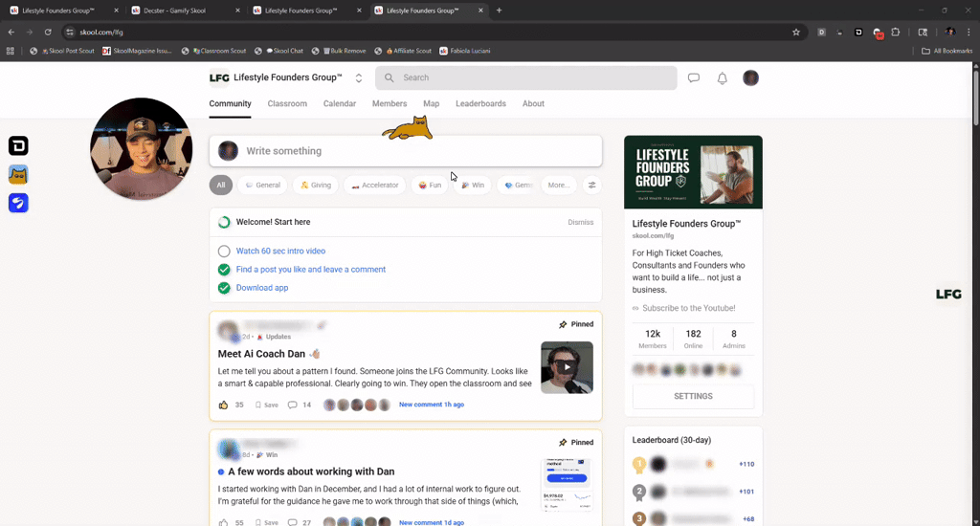The width and height of the screenshot is (980, 526).
Task: Go back in browser history
Action: point(11,32)
